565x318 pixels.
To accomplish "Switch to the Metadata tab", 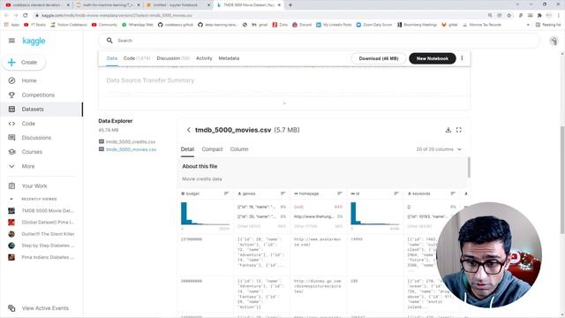I will coord(229,58).
